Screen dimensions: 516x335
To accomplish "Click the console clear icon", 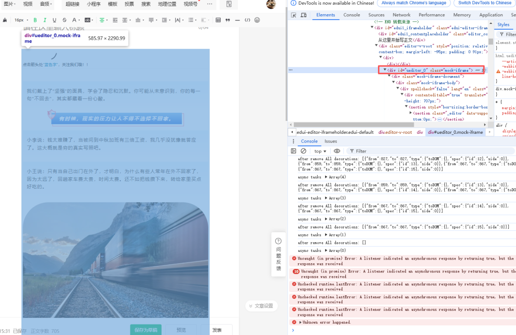I will point(303,151).
